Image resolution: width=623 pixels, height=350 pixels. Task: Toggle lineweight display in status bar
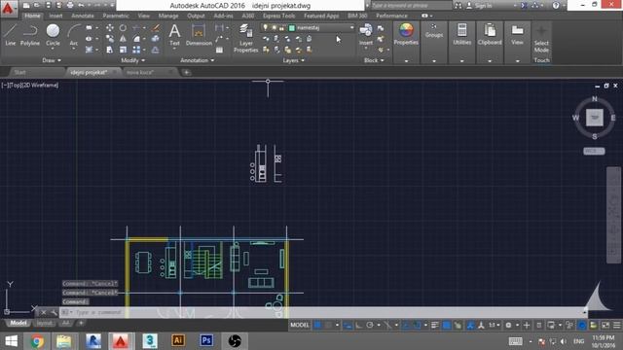(x=435, y=325)
